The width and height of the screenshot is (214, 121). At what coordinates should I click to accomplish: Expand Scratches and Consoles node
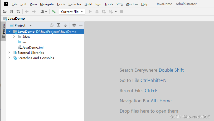[x=9, y=58]
